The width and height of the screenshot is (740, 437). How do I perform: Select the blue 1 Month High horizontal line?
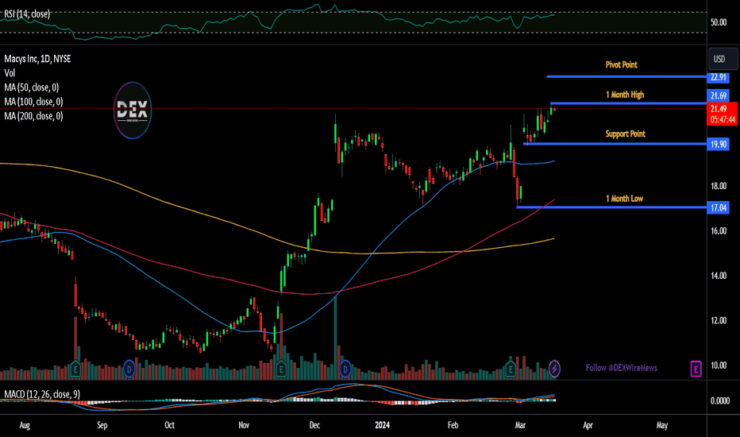pyautogui.click(x=629, y=103)
